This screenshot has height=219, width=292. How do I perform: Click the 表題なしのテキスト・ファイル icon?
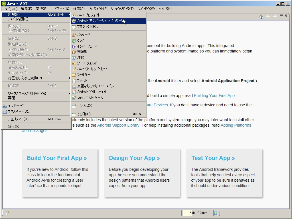[x=74, y=86]
